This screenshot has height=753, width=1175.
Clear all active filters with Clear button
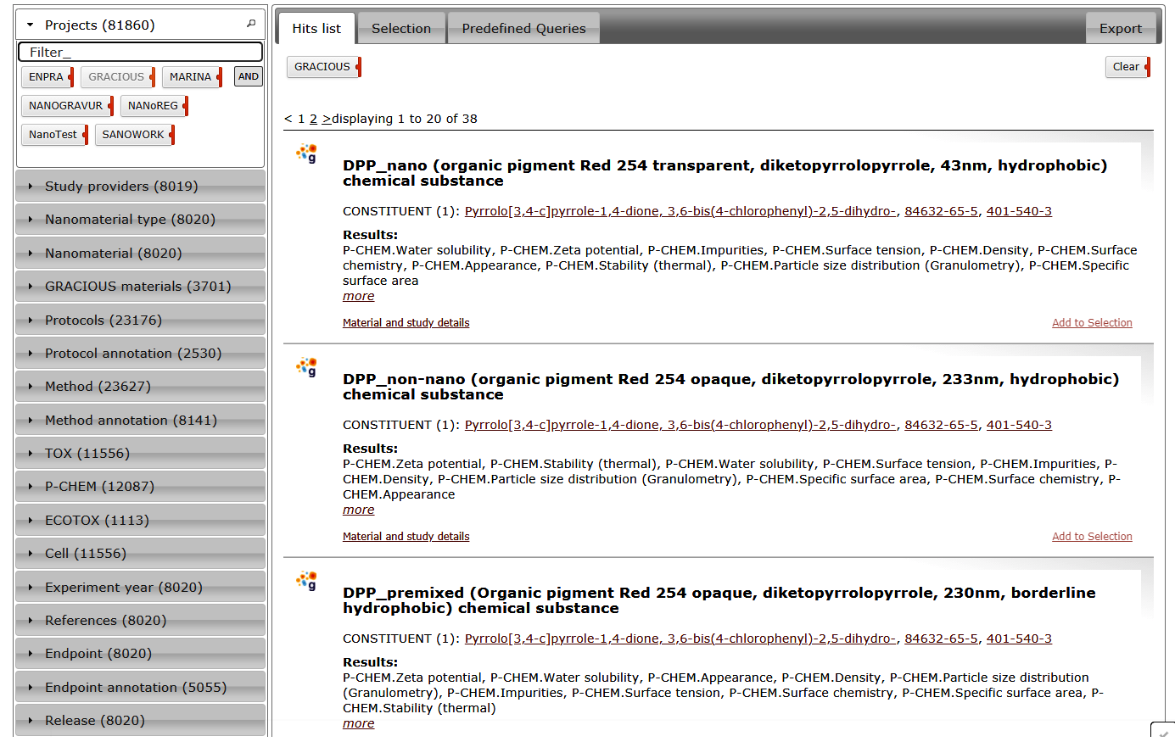click(1126, 67)
